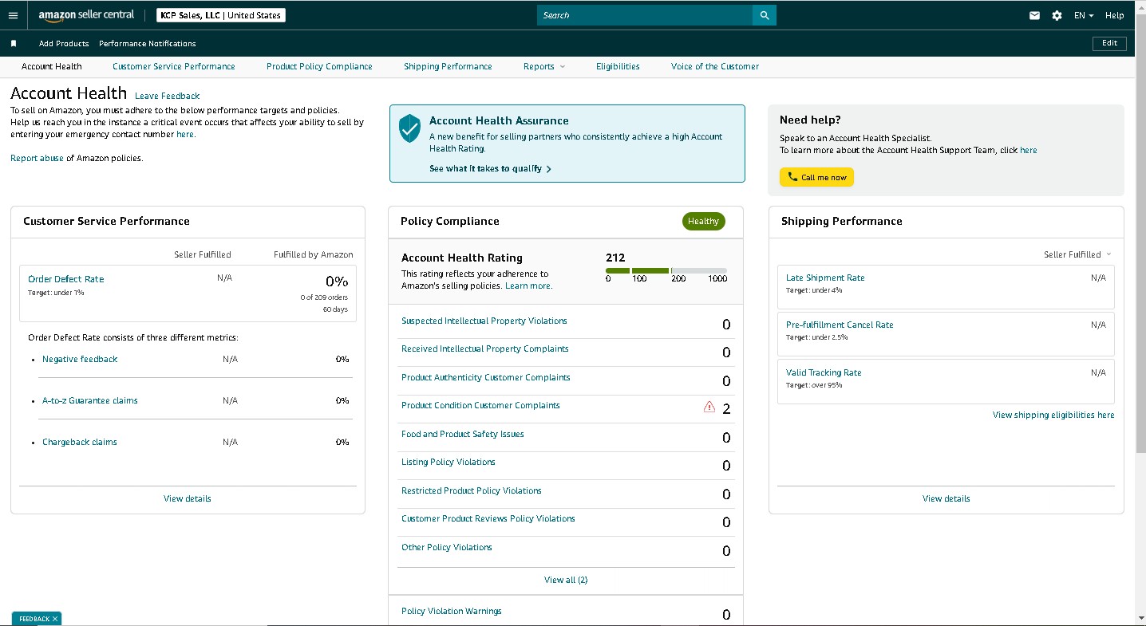The image size is (1146, 626).
Task: Open Suspected Intellectual Property Violations
Action: [484, 321]
